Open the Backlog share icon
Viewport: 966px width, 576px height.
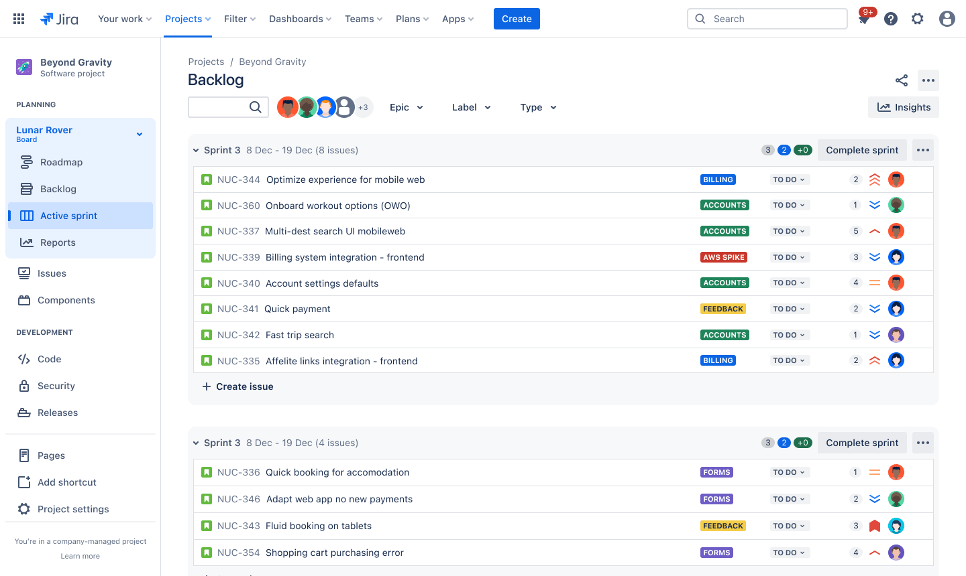point(901,80)
